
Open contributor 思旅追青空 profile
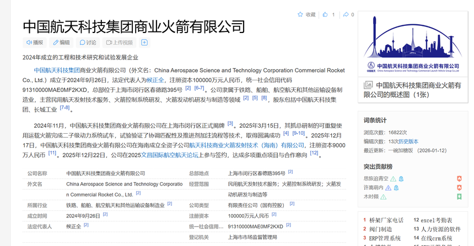coord(376,179)
